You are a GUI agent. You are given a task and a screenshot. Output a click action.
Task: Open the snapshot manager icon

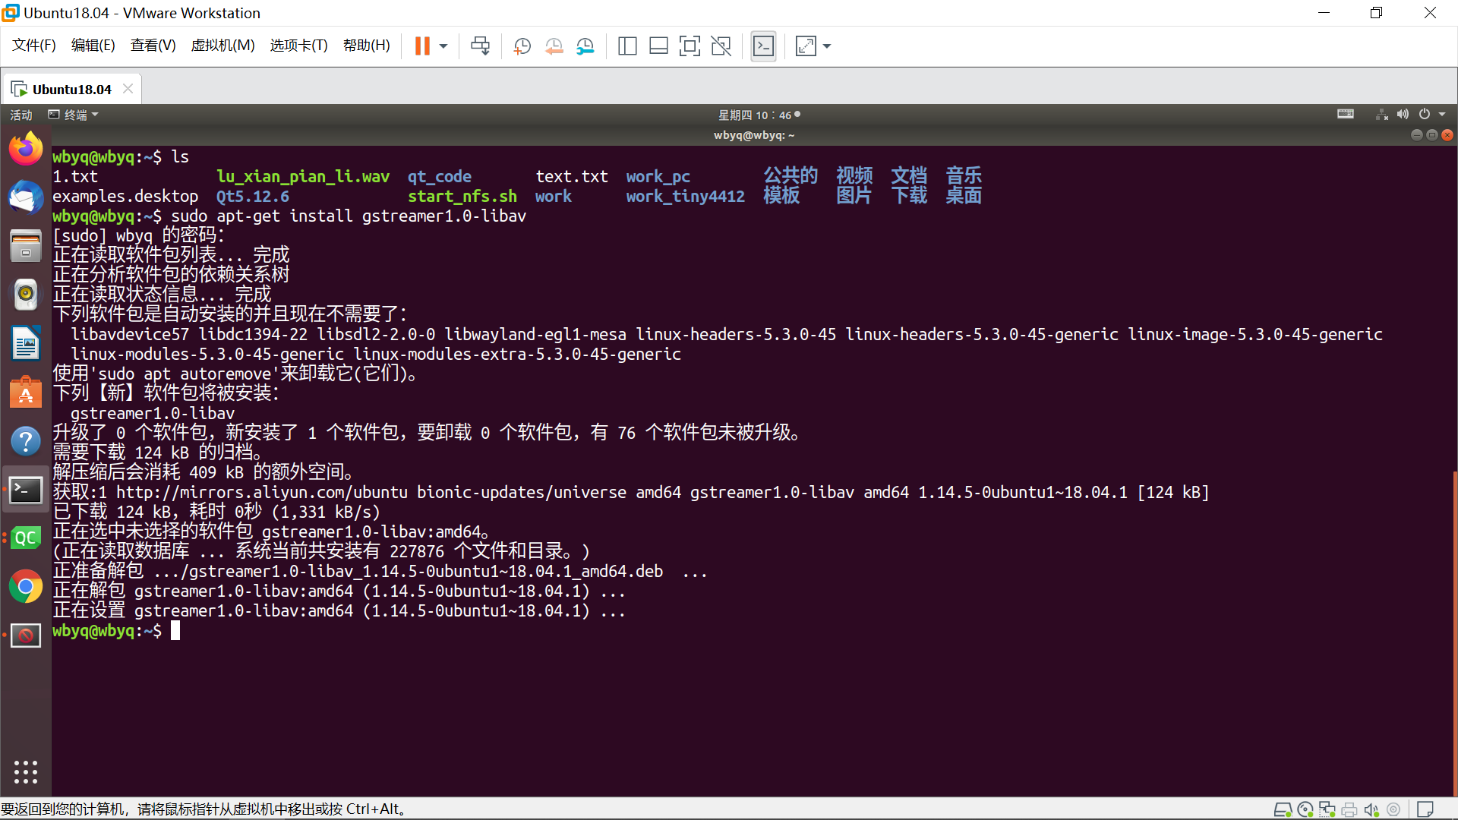tap(585, 46)
